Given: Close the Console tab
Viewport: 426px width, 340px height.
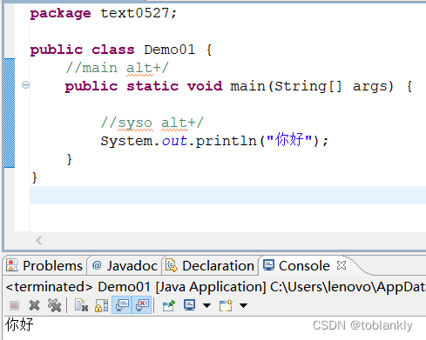Looking at the screenshot, I should point(341,265).
